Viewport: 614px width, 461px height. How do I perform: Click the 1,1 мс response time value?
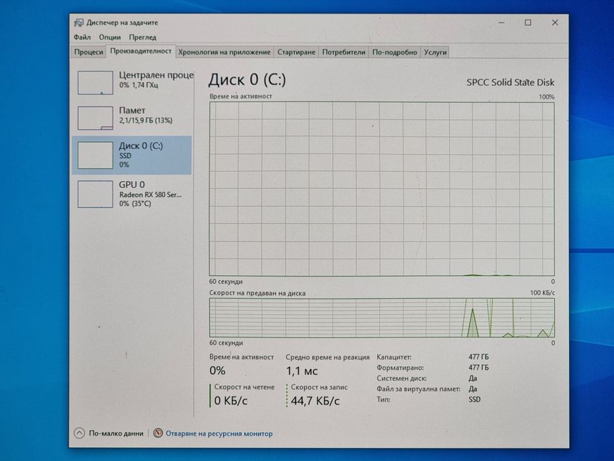(x=301, y=371)
